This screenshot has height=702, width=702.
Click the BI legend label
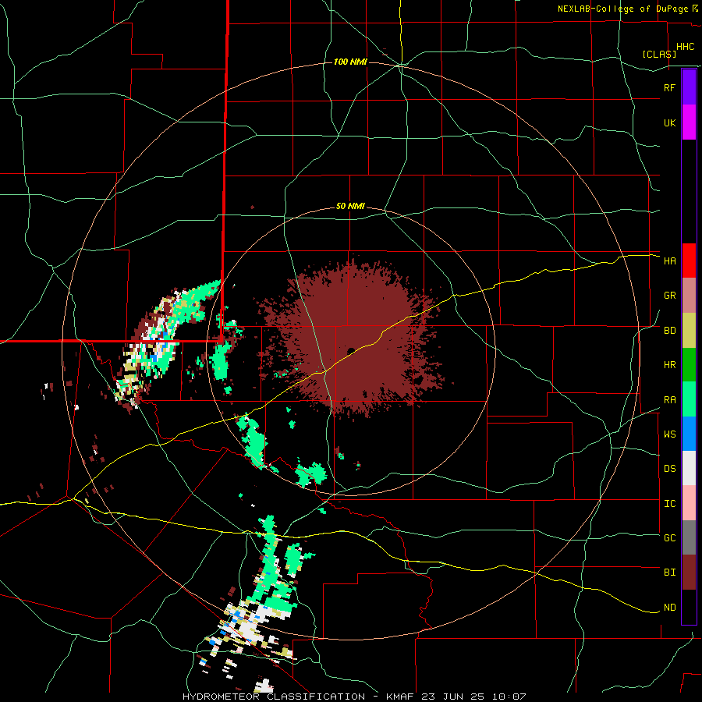coord(669,573)
